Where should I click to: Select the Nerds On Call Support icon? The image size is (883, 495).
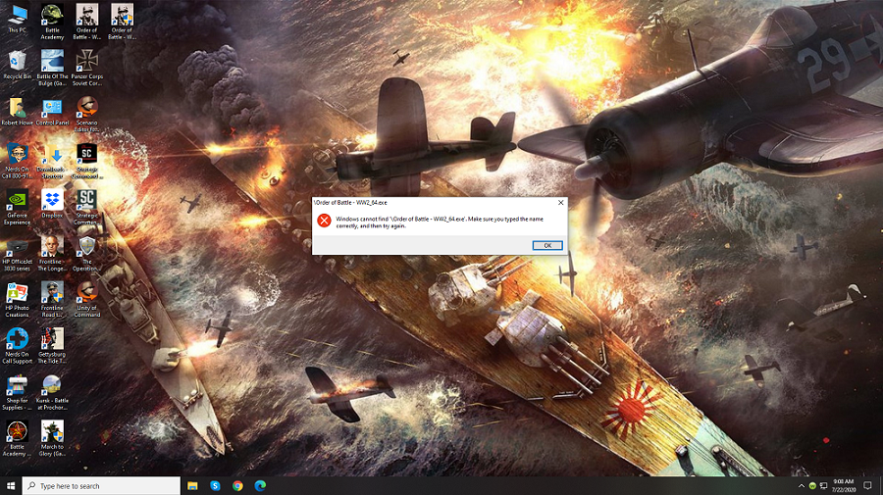tap(18, 345)
